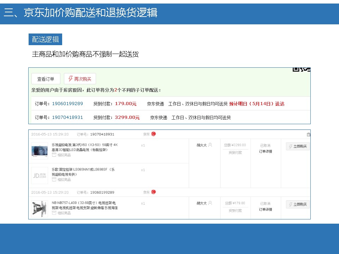
Task: Open the 乐视超级电视 product thumbnail
Action: click(40, 151)
